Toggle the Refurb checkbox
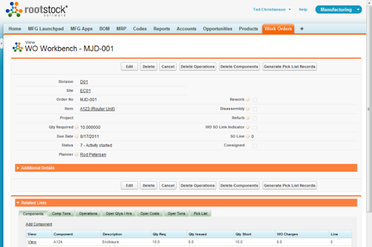The width and height of the screenshot is (372, 247). (x=255, y=118)
